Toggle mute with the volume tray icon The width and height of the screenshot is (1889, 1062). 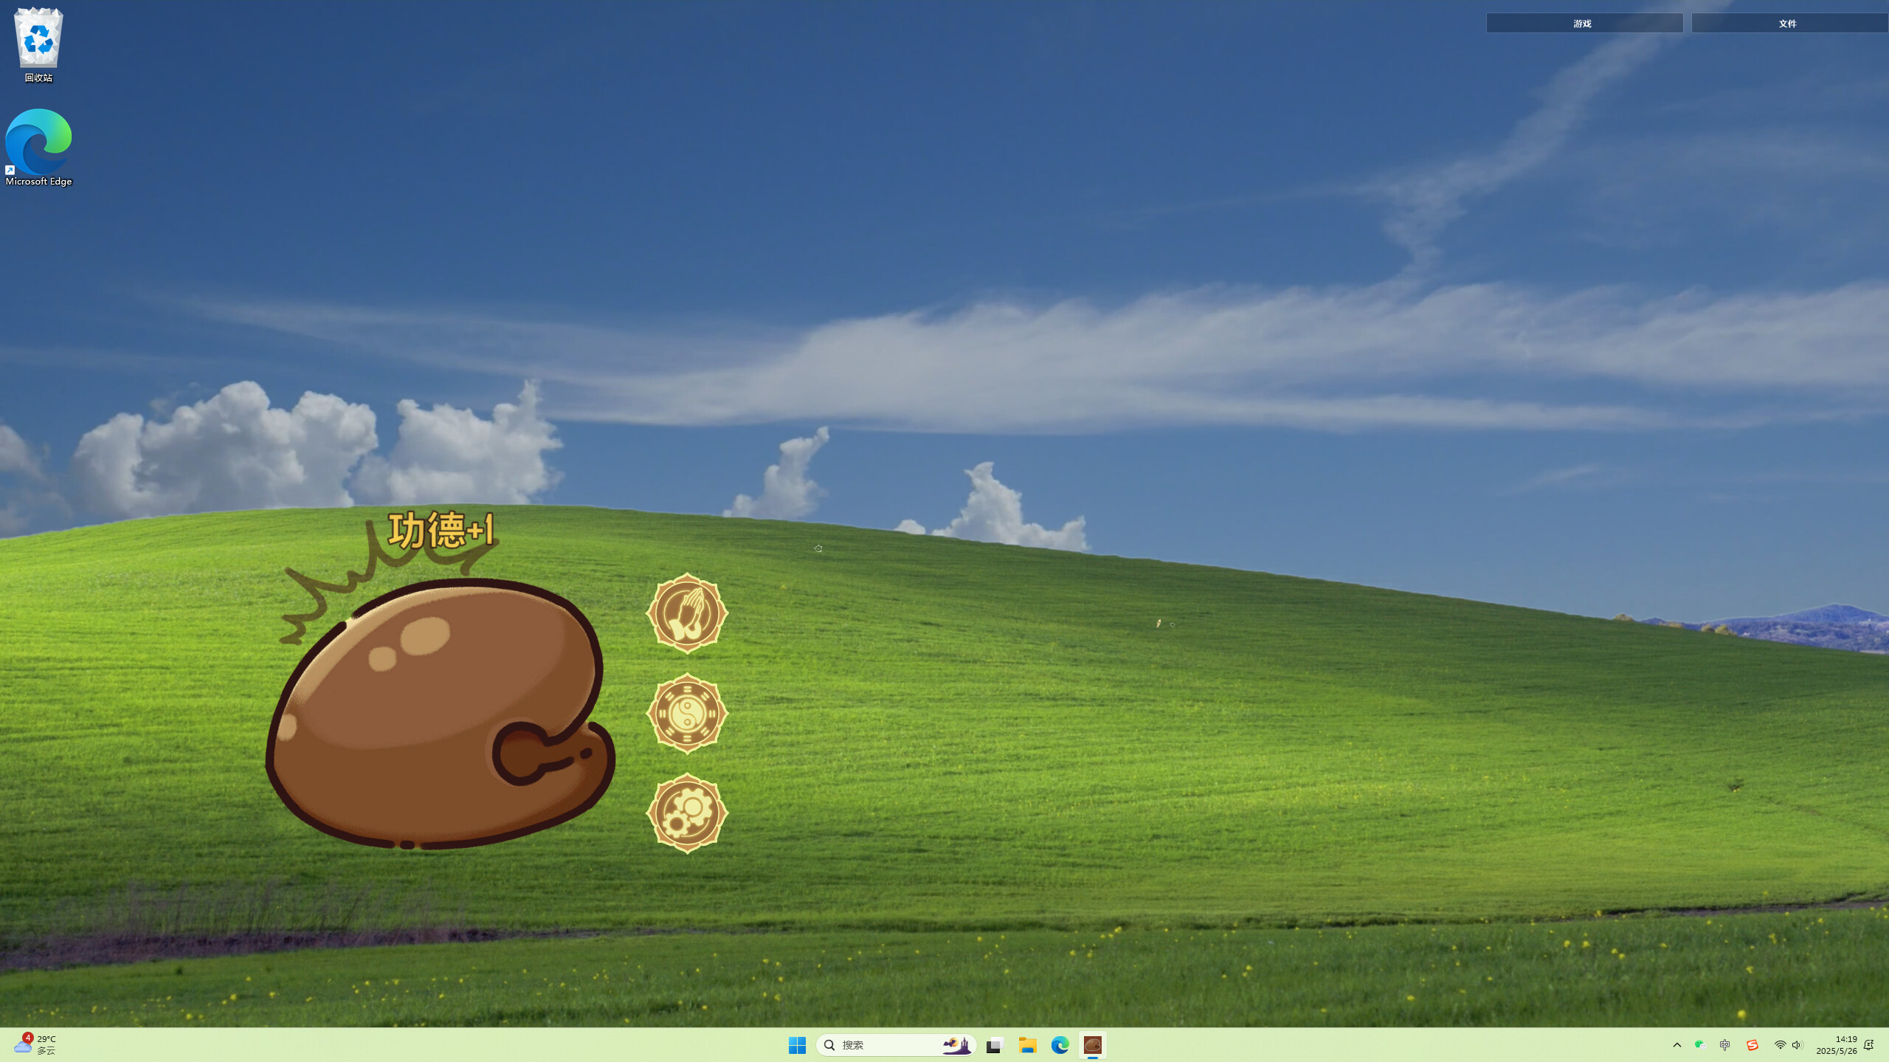click(1798, 1045)
